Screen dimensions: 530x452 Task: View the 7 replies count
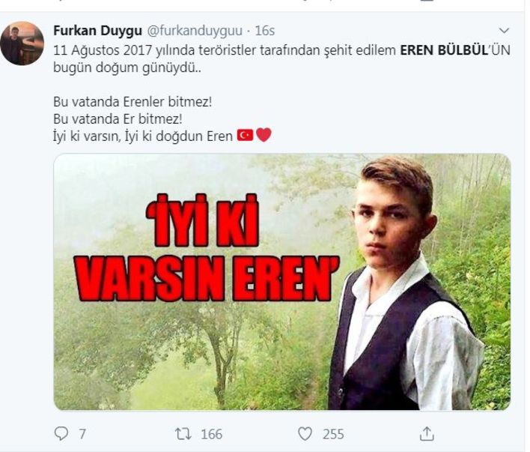pyautogui.click(x=82, y=434)
